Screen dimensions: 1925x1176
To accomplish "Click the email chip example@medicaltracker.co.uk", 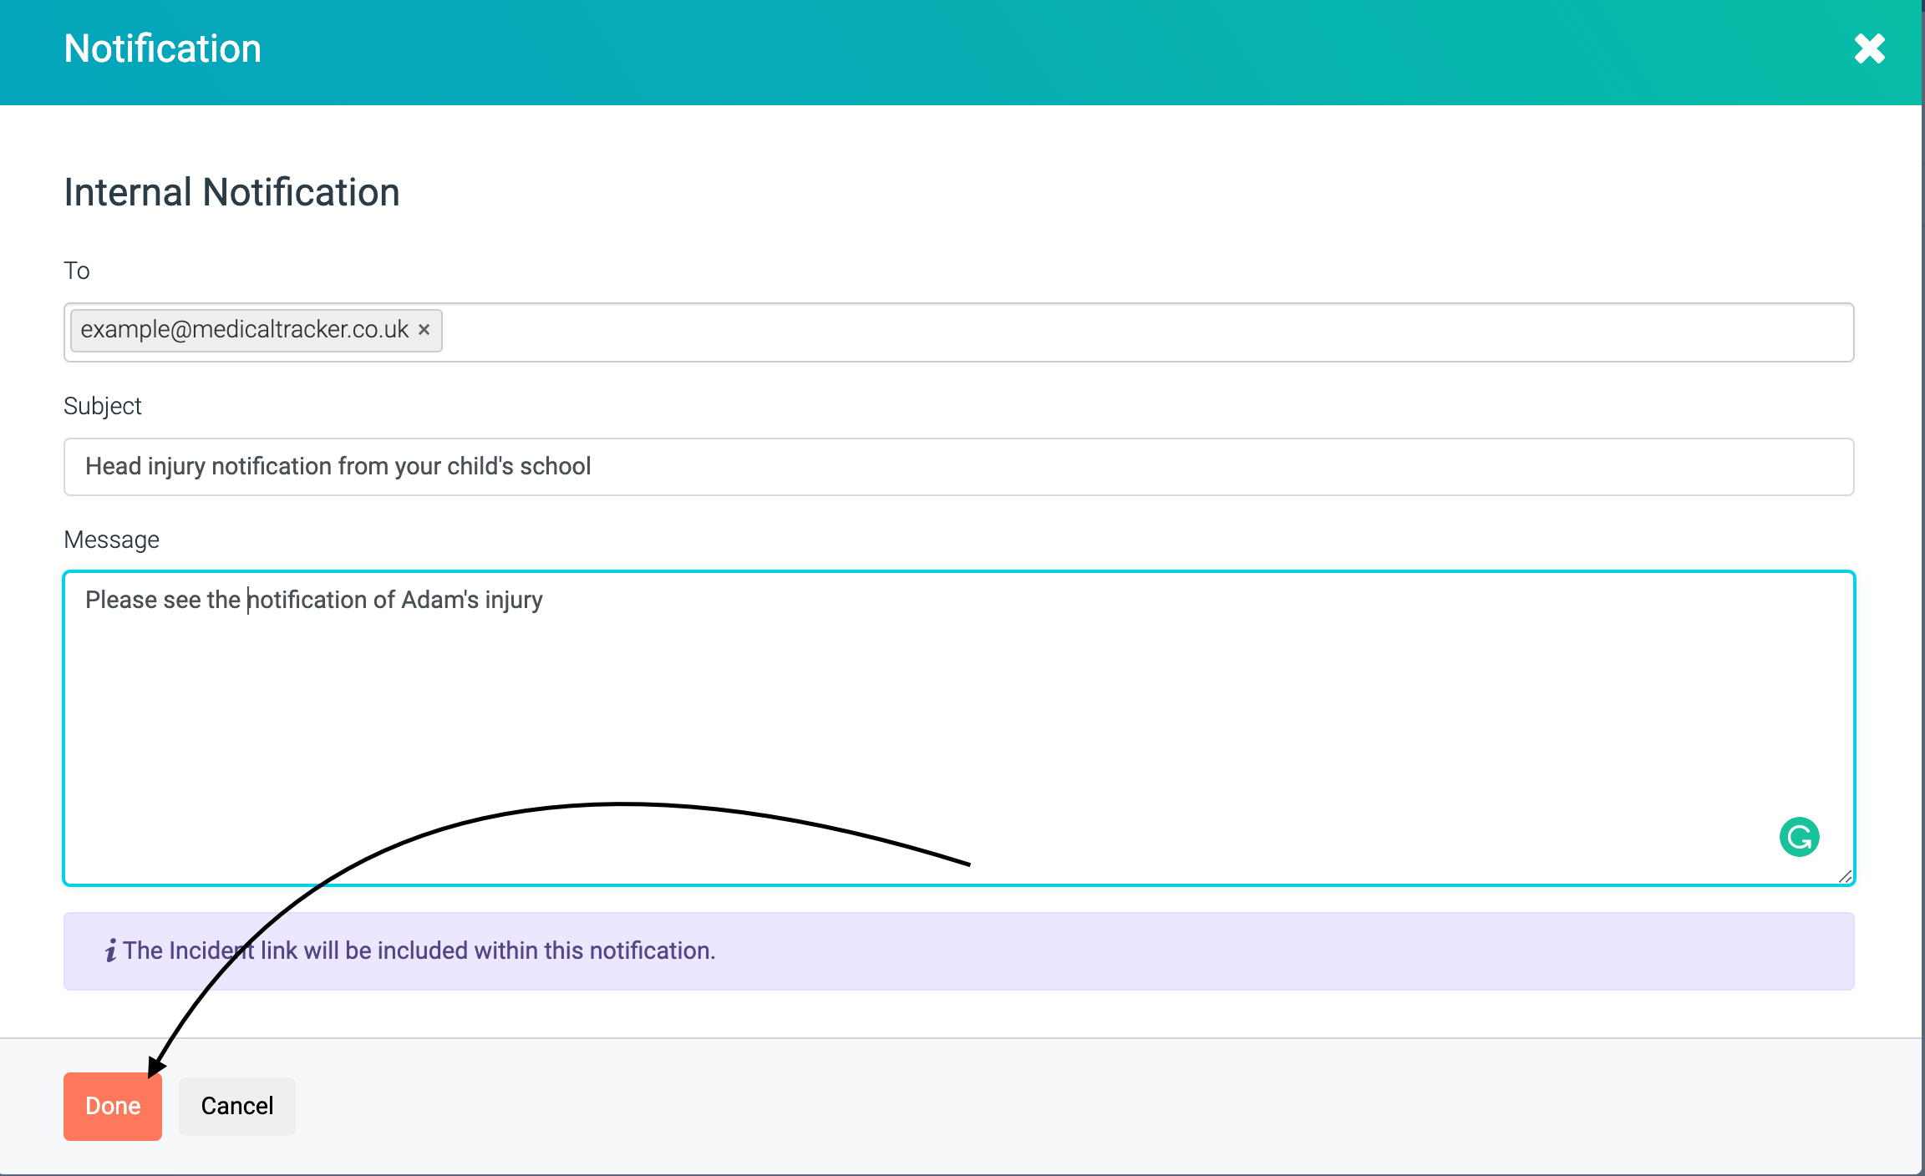I will pyautogui.click(x=244, y=330).
